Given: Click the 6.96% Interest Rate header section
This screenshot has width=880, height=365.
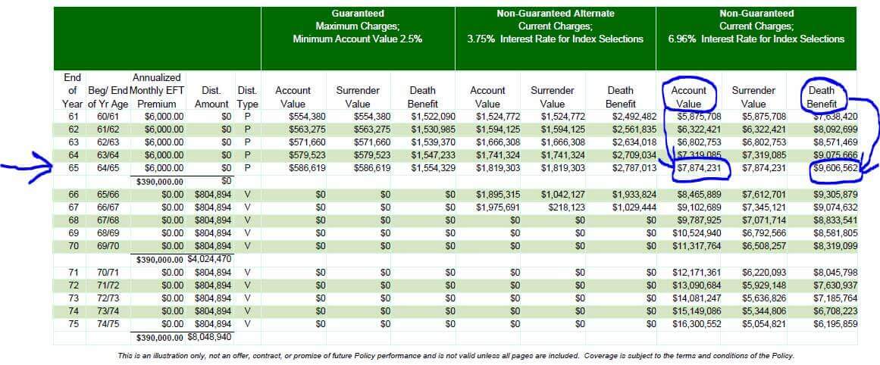Looking at the screenshot, I should coord(756,39).
